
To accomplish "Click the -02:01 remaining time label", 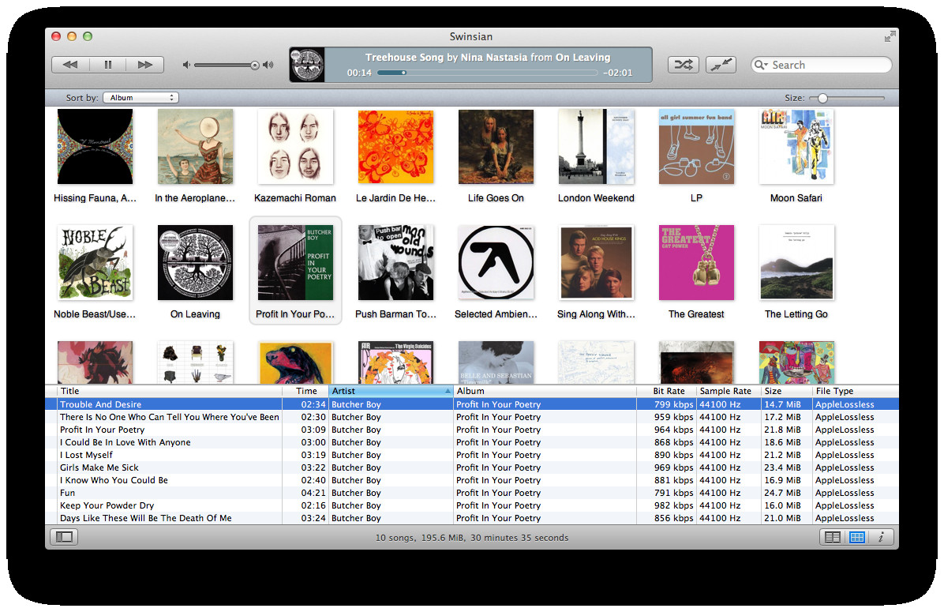I will (618, 73).
